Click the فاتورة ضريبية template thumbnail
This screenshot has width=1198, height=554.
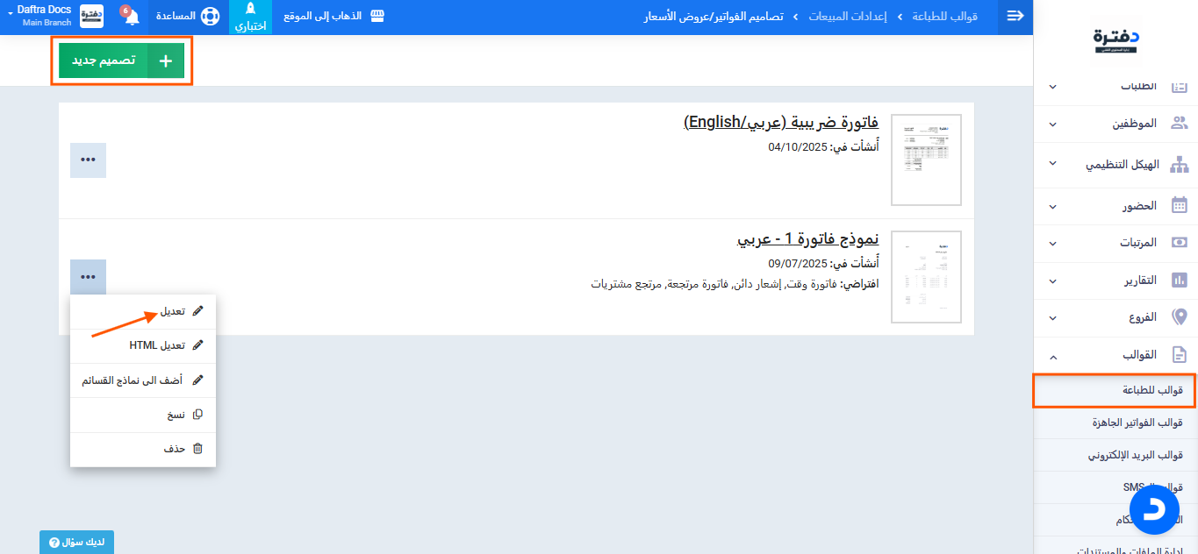(925, 160)
